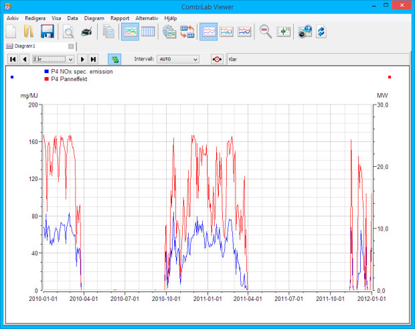The width and height of the screenshot is (415, 329).
Task: Open print preview with the magnifier page icon
Action: [x=68, y=31]
